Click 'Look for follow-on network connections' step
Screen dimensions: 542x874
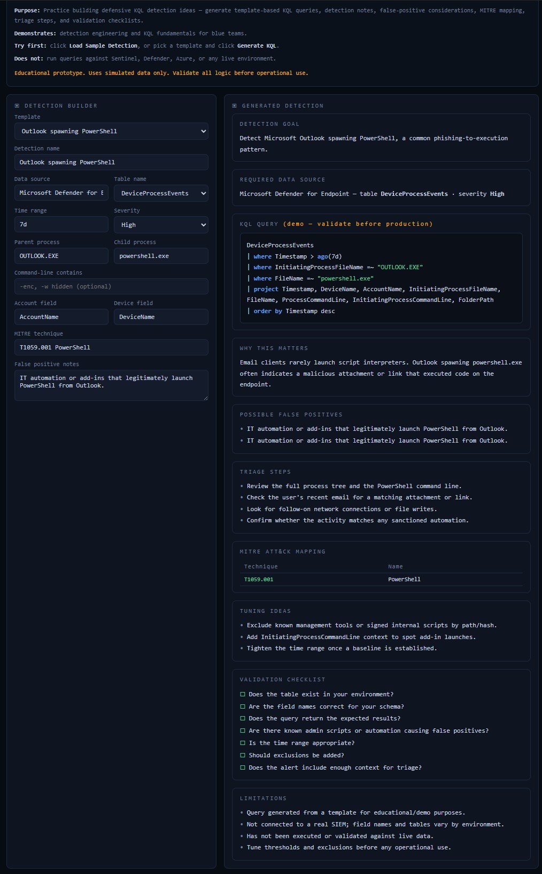pos(342,509)
